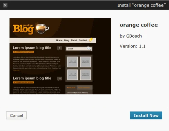Click the 'by GBosch' author text
Image resolution: width=169 pixels, height=131 pixels.
[x=131, y=36]
